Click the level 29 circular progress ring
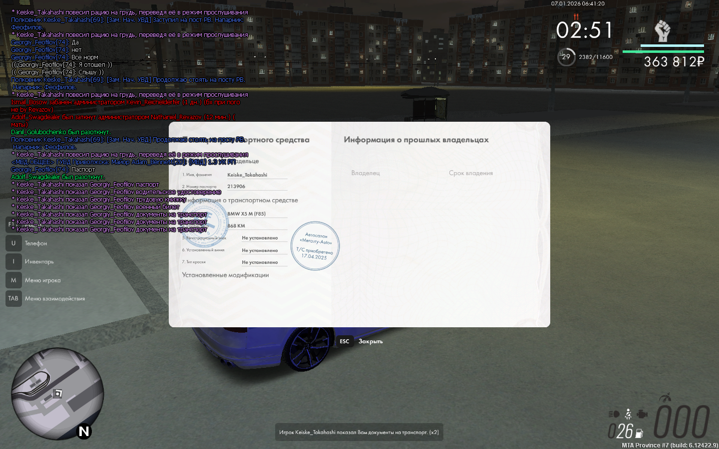The image size is (719, 449). (x=566, y=57)
